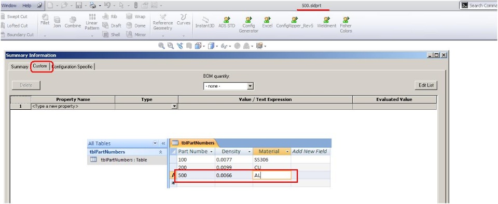Click the Value / Text Expression column header
Screen dimensions: 498x204
coord(265,99)
